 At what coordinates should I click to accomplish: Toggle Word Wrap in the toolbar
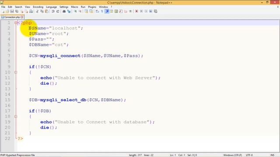(97, 11)
